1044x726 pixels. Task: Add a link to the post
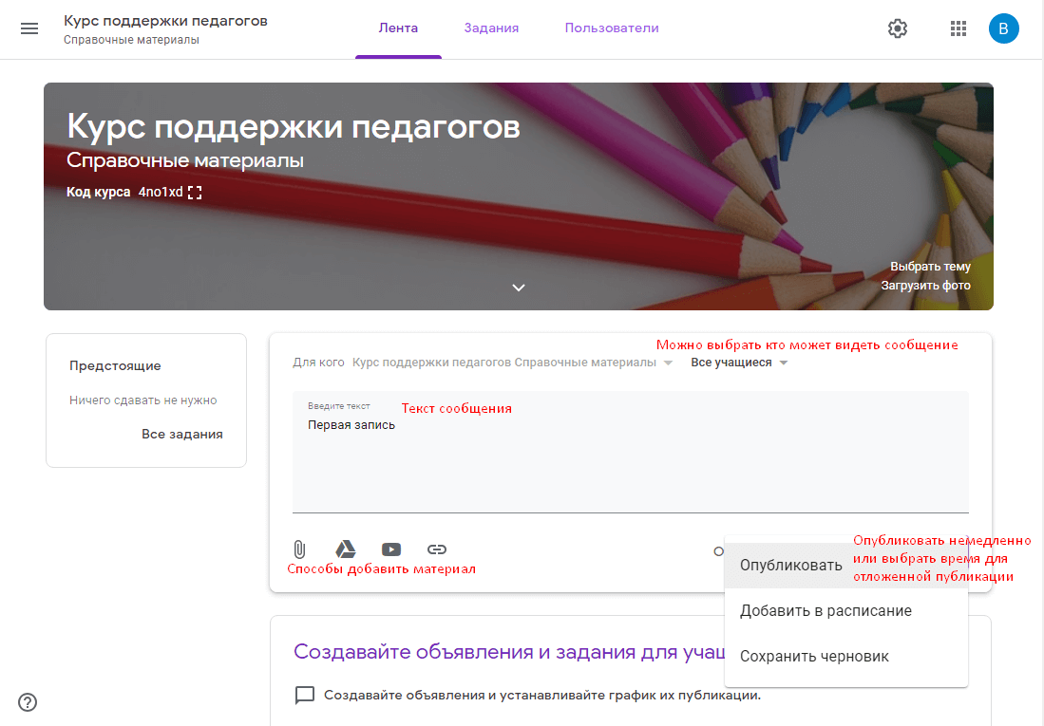point(437,549)
